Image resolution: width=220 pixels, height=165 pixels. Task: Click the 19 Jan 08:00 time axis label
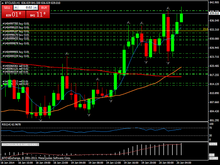[x=96, y=163]
